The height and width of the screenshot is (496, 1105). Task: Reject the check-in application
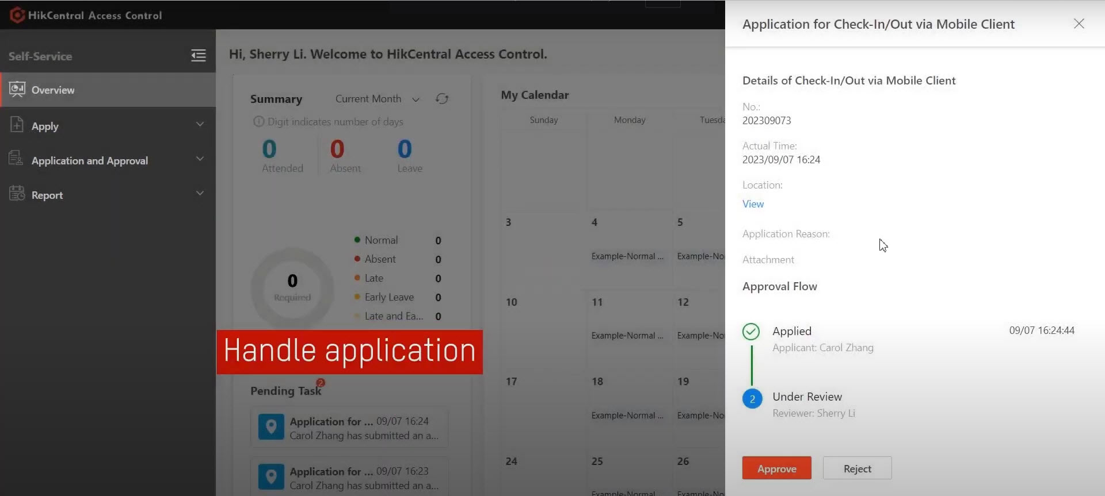click(857, 468)
